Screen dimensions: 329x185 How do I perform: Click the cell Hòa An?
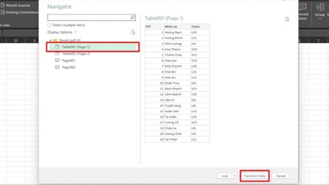point(177,77)
